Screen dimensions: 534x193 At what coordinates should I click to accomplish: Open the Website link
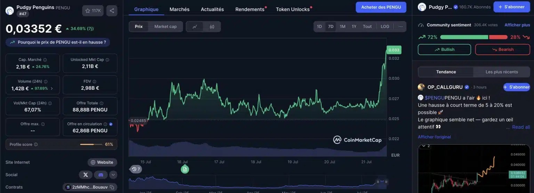(102, 162)
